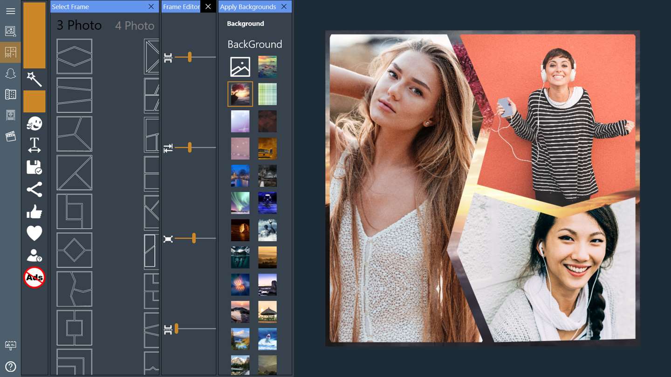Select the diamond-center frame layout

pyautogui.click(x=75, y=250)
